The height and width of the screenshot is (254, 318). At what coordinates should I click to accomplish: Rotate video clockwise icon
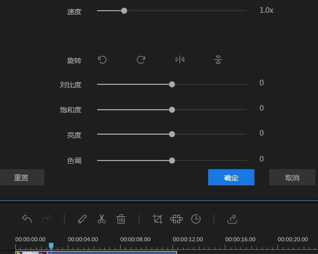(x=141, y=60)
